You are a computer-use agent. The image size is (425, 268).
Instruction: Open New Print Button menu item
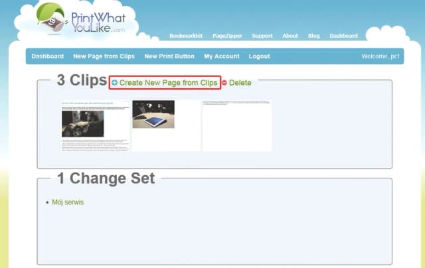(x=169, y=56)
